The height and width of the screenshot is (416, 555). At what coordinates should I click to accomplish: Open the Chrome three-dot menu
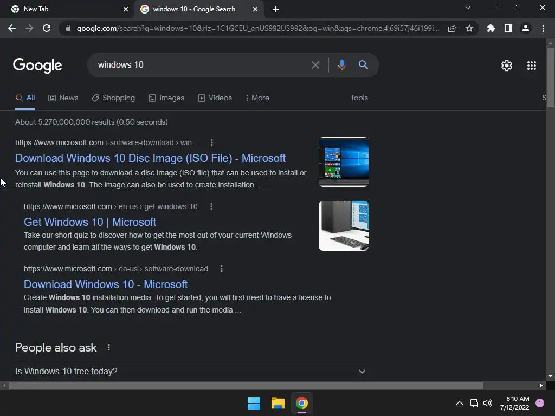point(543,28)
